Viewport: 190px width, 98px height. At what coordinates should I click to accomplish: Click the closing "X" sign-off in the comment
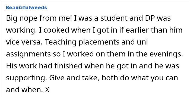coord(47,90)
